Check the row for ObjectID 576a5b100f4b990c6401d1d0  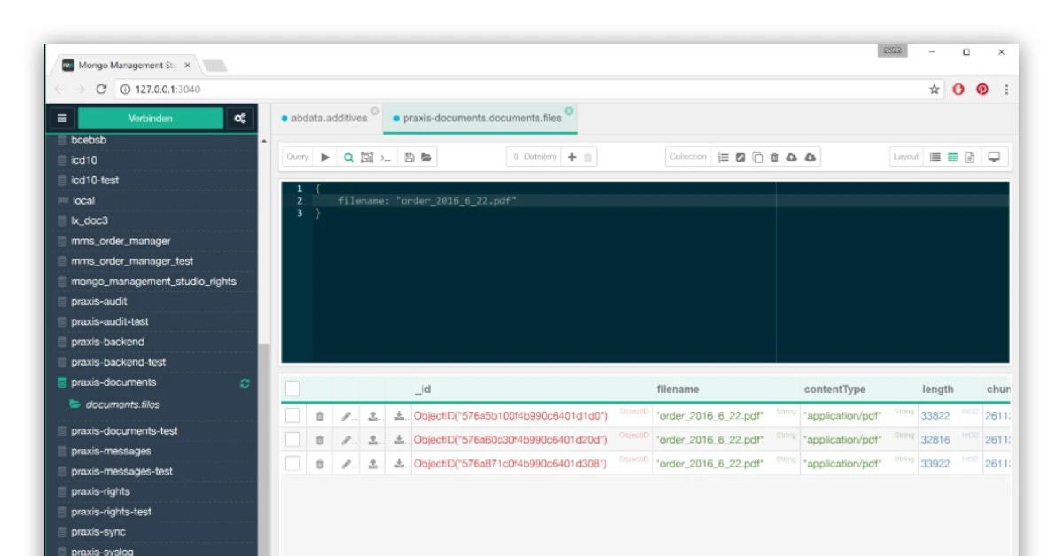(292, 415)
